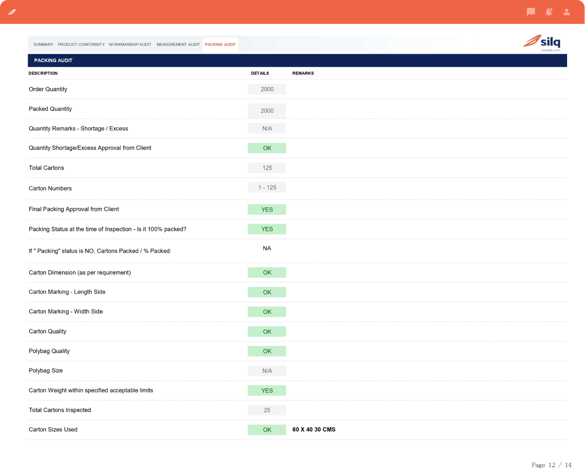The height and width of the screenshot is (476, 585).
Task: Click the Carton Sizes Used label
Action: [x=53, y=429]
